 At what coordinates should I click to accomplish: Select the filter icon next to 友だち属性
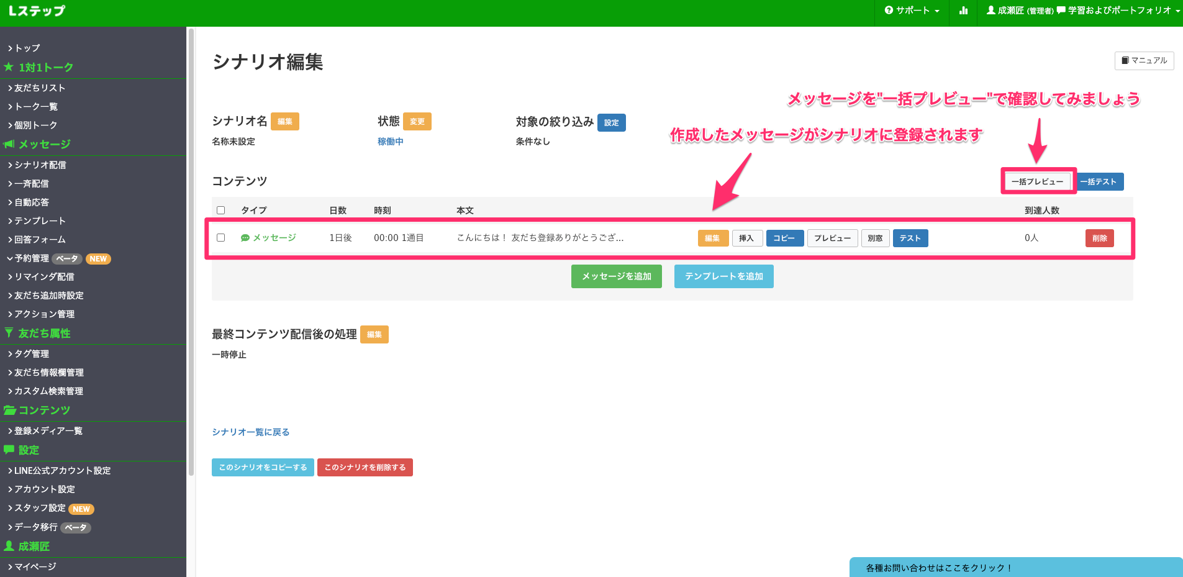(x=8, y=333)
